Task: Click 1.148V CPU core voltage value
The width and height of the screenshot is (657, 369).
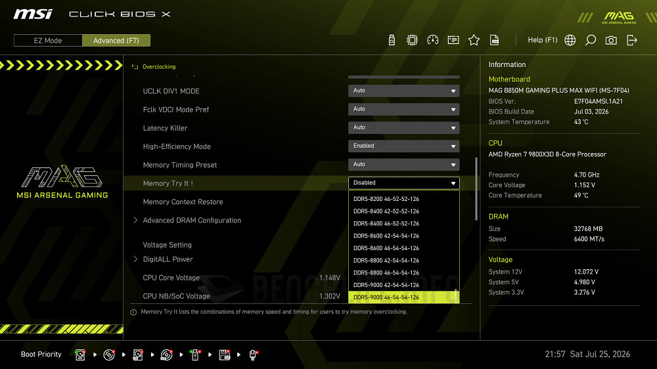Action: 330,278
